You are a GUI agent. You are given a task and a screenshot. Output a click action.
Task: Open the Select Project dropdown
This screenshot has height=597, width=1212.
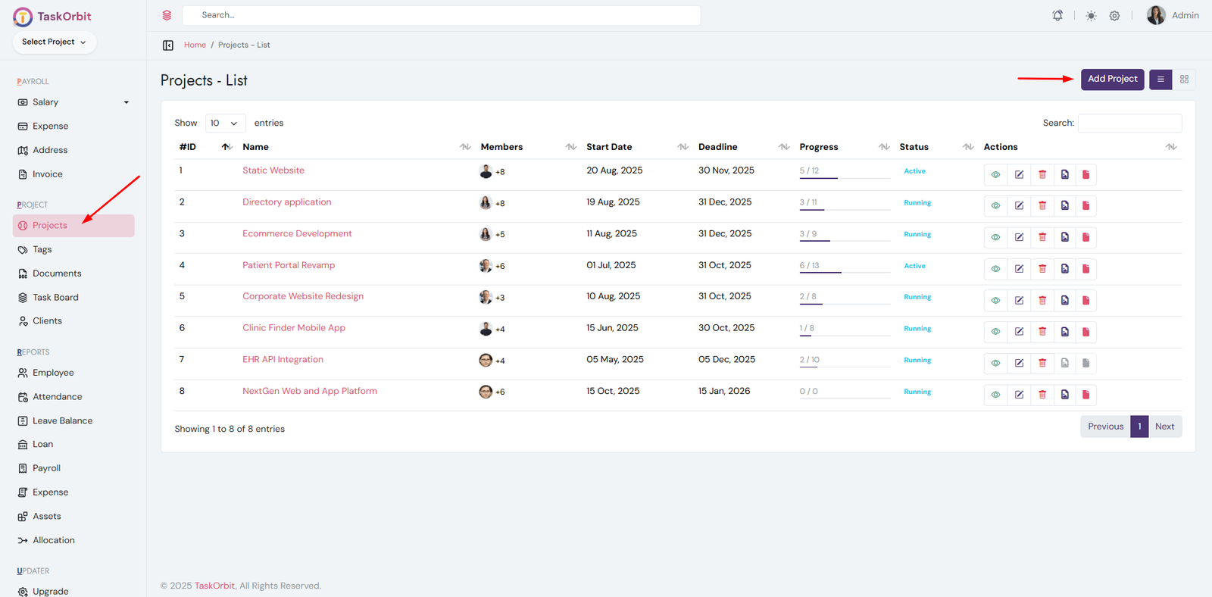(54, 42)
